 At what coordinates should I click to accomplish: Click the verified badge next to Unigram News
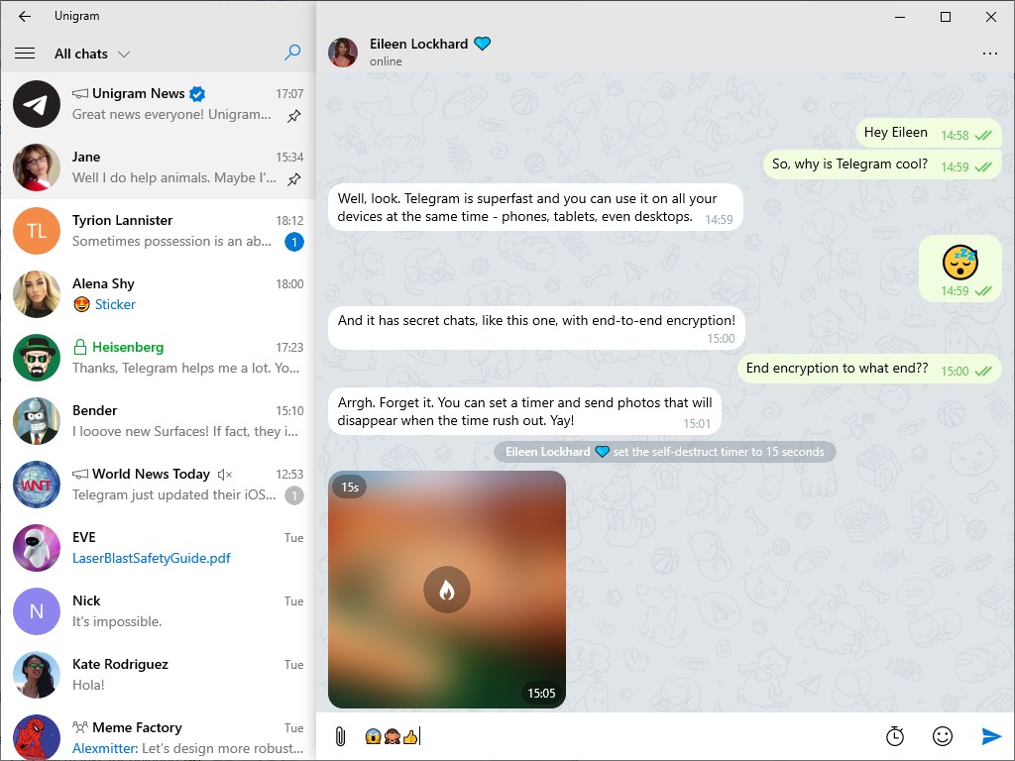[x=197, y=94]
